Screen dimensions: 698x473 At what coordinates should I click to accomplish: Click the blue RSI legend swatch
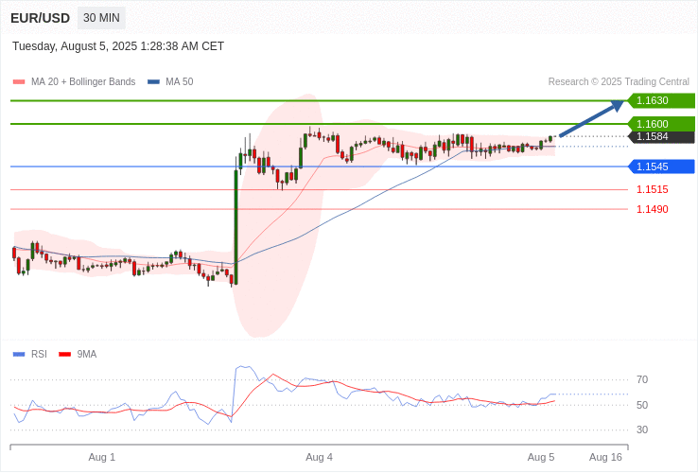(19, 355)
